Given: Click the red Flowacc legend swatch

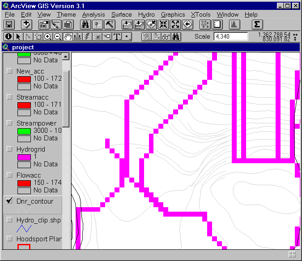Looking at the screenshot, I should [24, 183].
